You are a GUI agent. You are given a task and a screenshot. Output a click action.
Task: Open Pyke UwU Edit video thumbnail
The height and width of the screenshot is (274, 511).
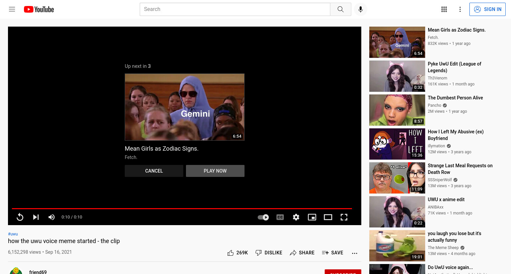397,76
